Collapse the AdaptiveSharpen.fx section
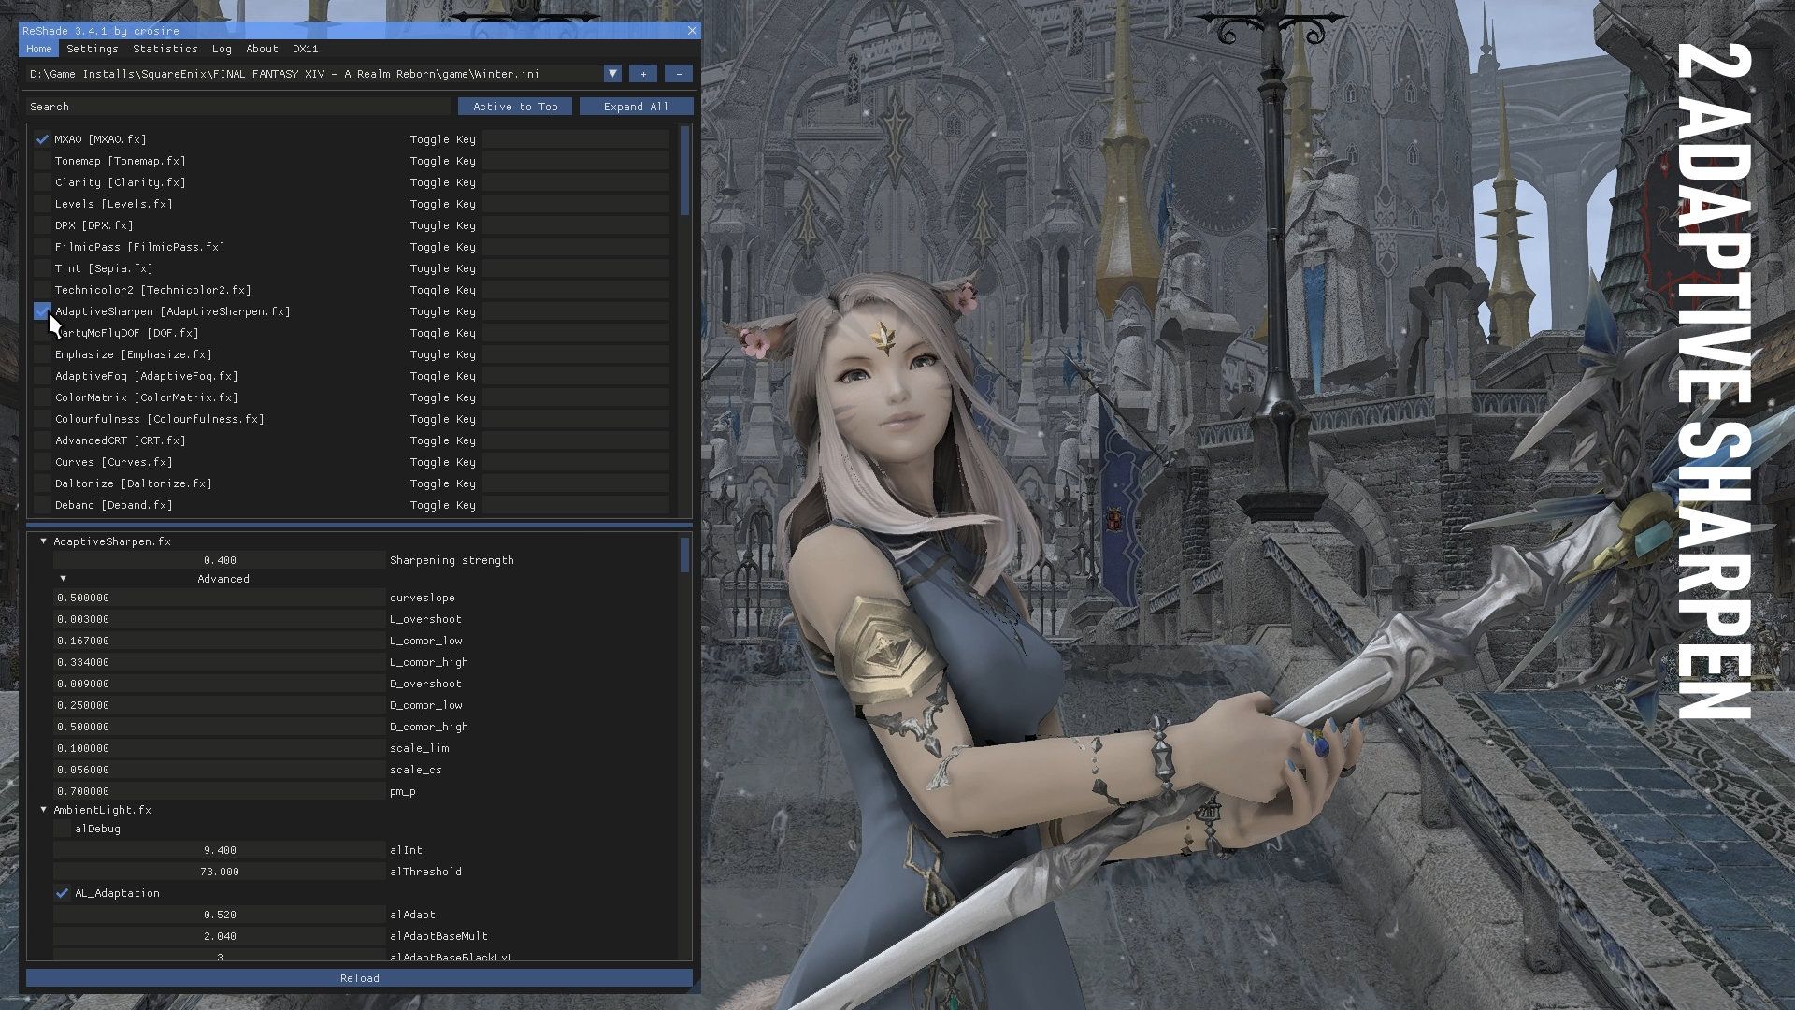Viewport: 1795px width, 1010px height. pyautogui.click(x=43, y=541)
